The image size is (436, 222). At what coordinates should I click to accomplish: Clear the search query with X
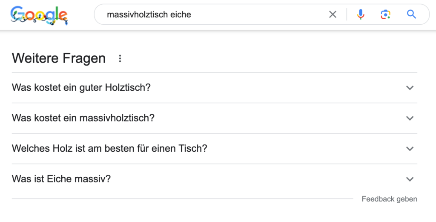click(333, 14)
